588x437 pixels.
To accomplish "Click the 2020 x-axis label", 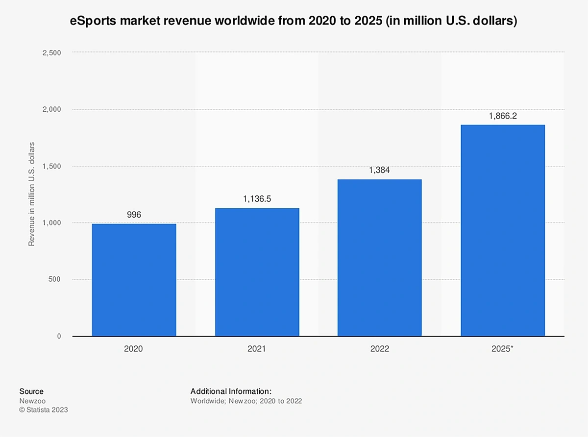I will point(134,349).
